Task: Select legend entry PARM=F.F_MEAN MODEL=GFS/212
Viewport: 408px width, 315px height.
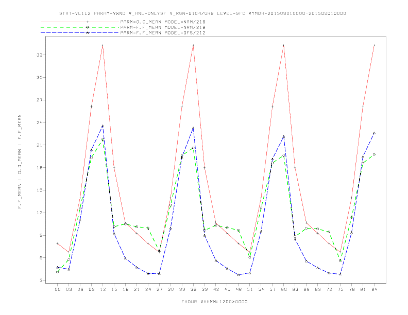Action: pos(163,33)
